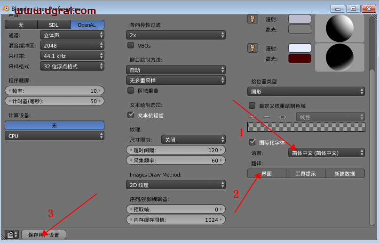Open the 语言 dropdown showing 简体中文
379x243 pixels.
pos(326,153)
